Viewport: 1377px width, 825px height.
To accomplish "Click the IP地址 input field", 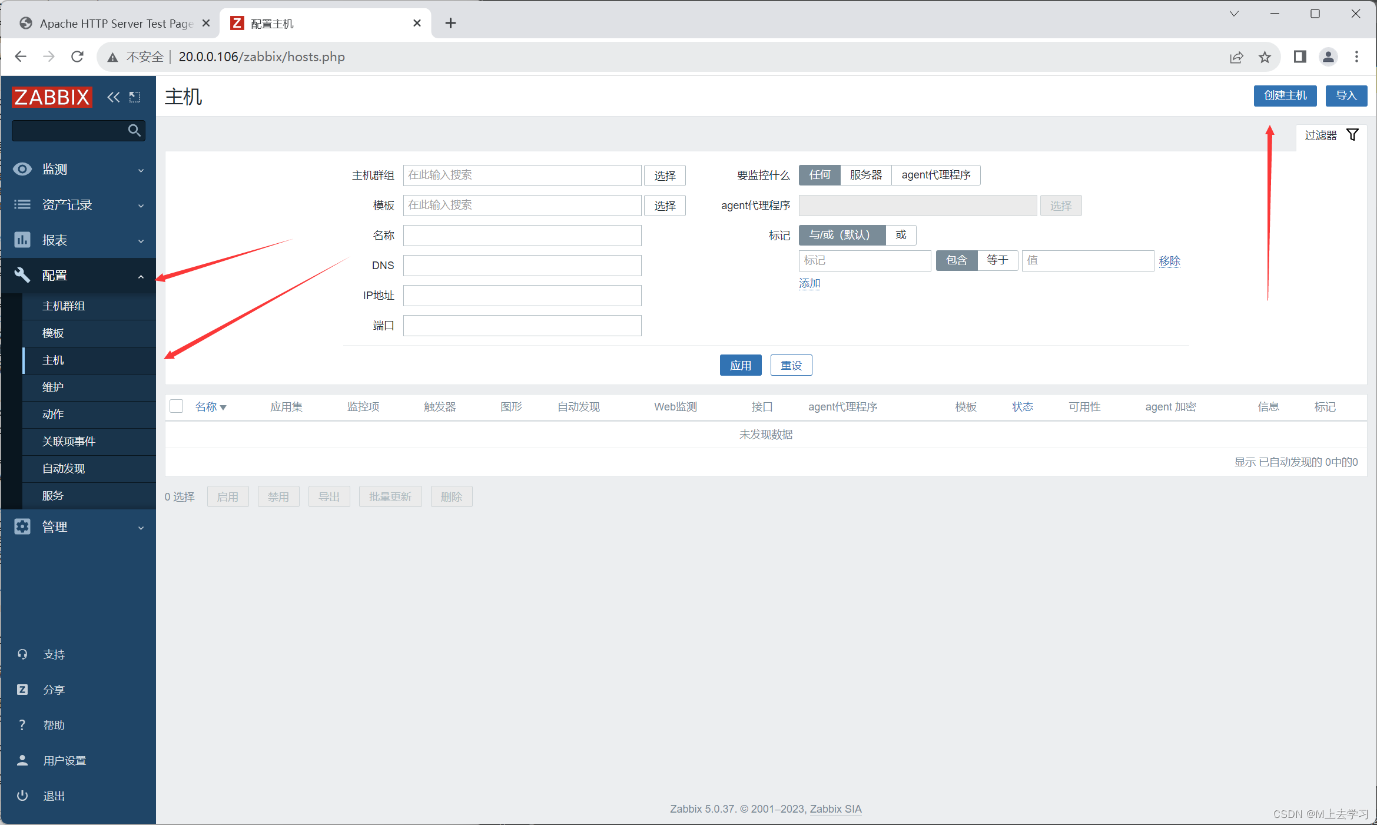I will (522, 295).
